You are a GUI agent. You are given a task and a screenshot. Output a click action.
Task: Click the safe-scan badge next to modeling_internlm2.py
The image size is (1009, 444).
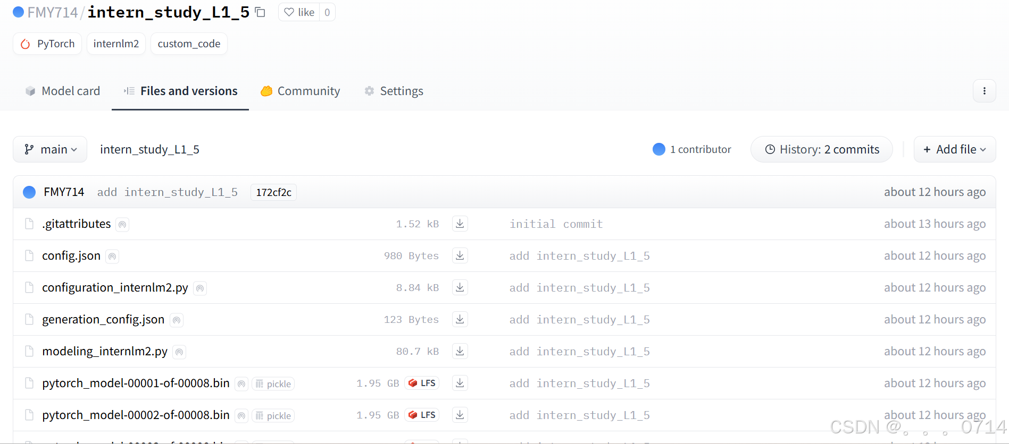179,352
